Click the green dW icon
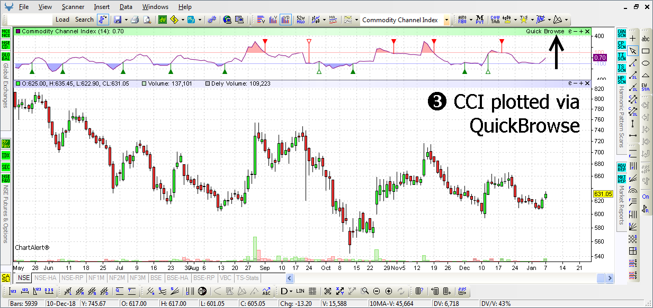The height and width of the screenshot is (308, 653). point(163,20)
